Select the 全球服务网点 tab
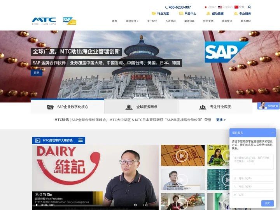The image size is (280, 210). 141,107
